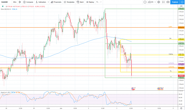The height and width of the screenshot is (110, 185).
Task: Enter fullscreen mode
Action: point(163,2)
